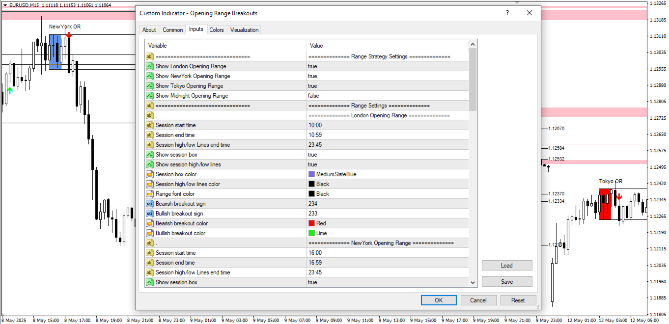Click the color icon beside Session box color
The width and height of the screenshot is (669, 324).
[x=150, y=174]
